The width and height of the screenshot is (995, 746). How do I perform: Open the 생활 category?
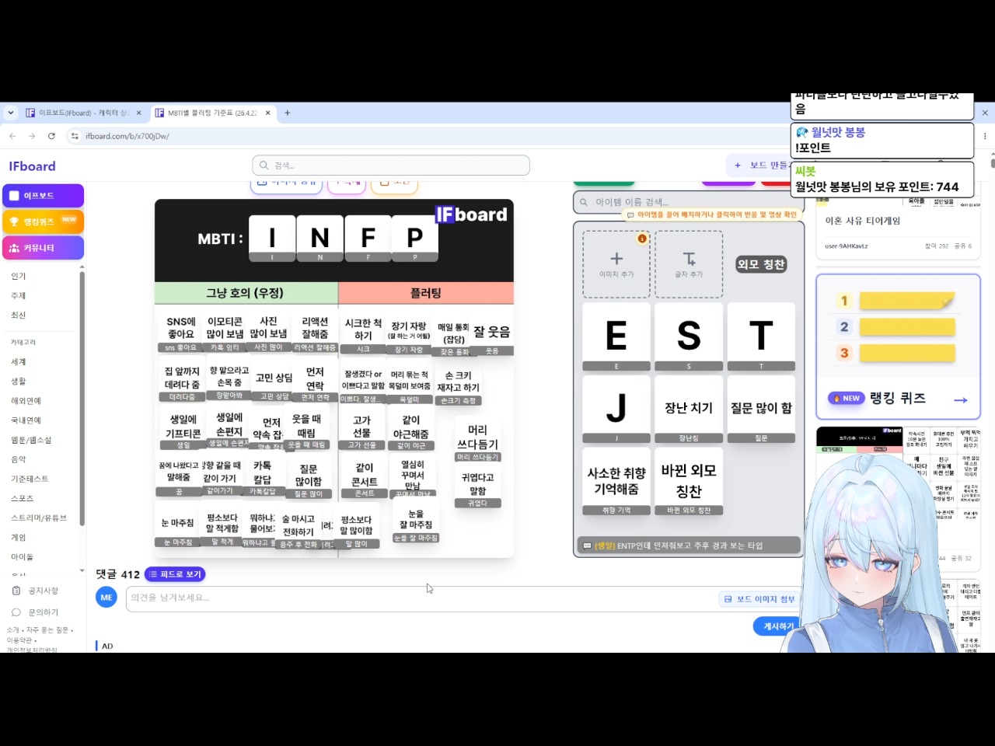[x=19, y=382]
